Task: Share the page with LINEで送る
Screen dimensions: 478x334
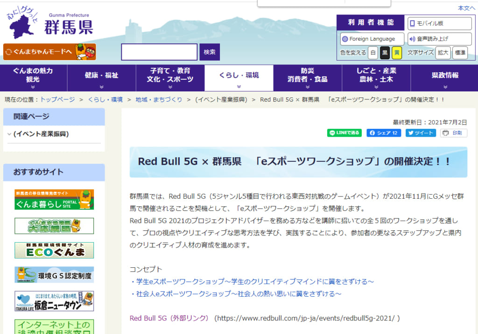Action: (x=344, y=133)
